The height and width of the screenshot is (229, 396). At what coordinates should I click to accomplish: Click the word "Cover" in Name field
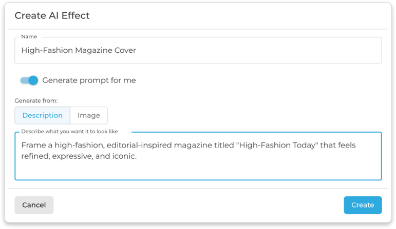(125, 50)
